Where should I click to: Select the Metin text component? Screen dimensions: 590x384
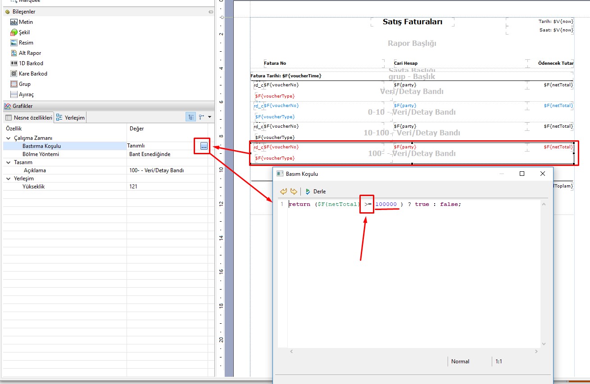[x=25, y=22]
